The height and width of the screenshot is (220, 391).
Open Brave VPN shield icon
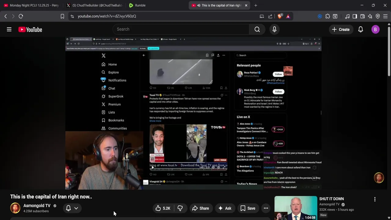[x=378, y=16]
